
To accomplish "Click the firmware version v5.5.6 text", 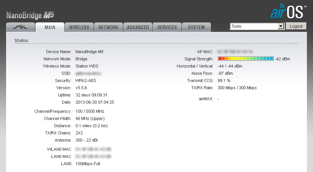I will coord(81,88).
